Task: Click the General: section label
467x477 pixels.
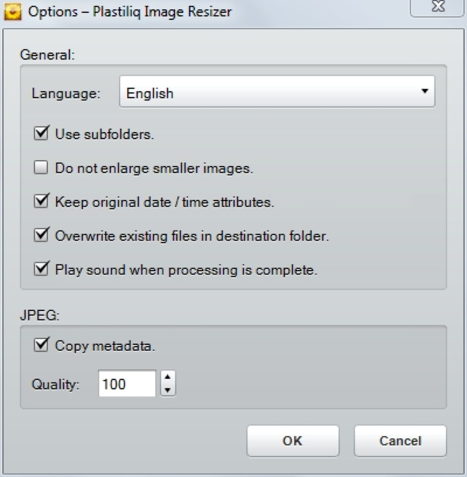Action: 47,55
